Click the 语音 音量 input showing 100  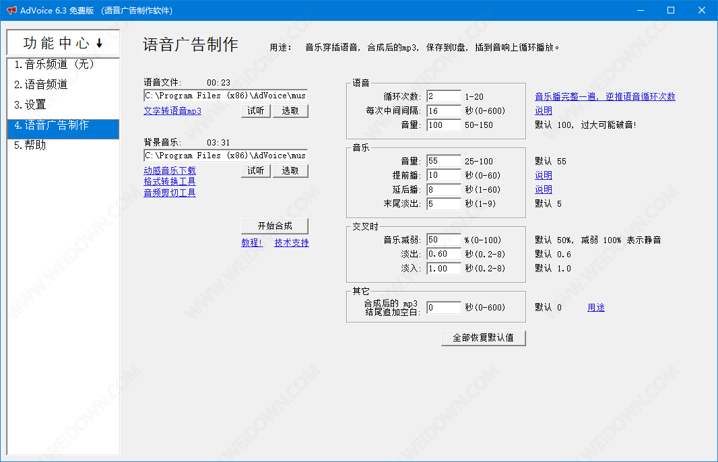(x=444, y=125)
